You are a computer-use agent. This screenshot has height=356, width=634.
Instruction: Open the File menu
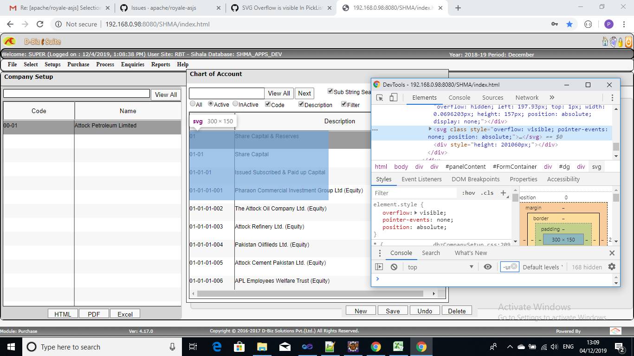point(13,64)
